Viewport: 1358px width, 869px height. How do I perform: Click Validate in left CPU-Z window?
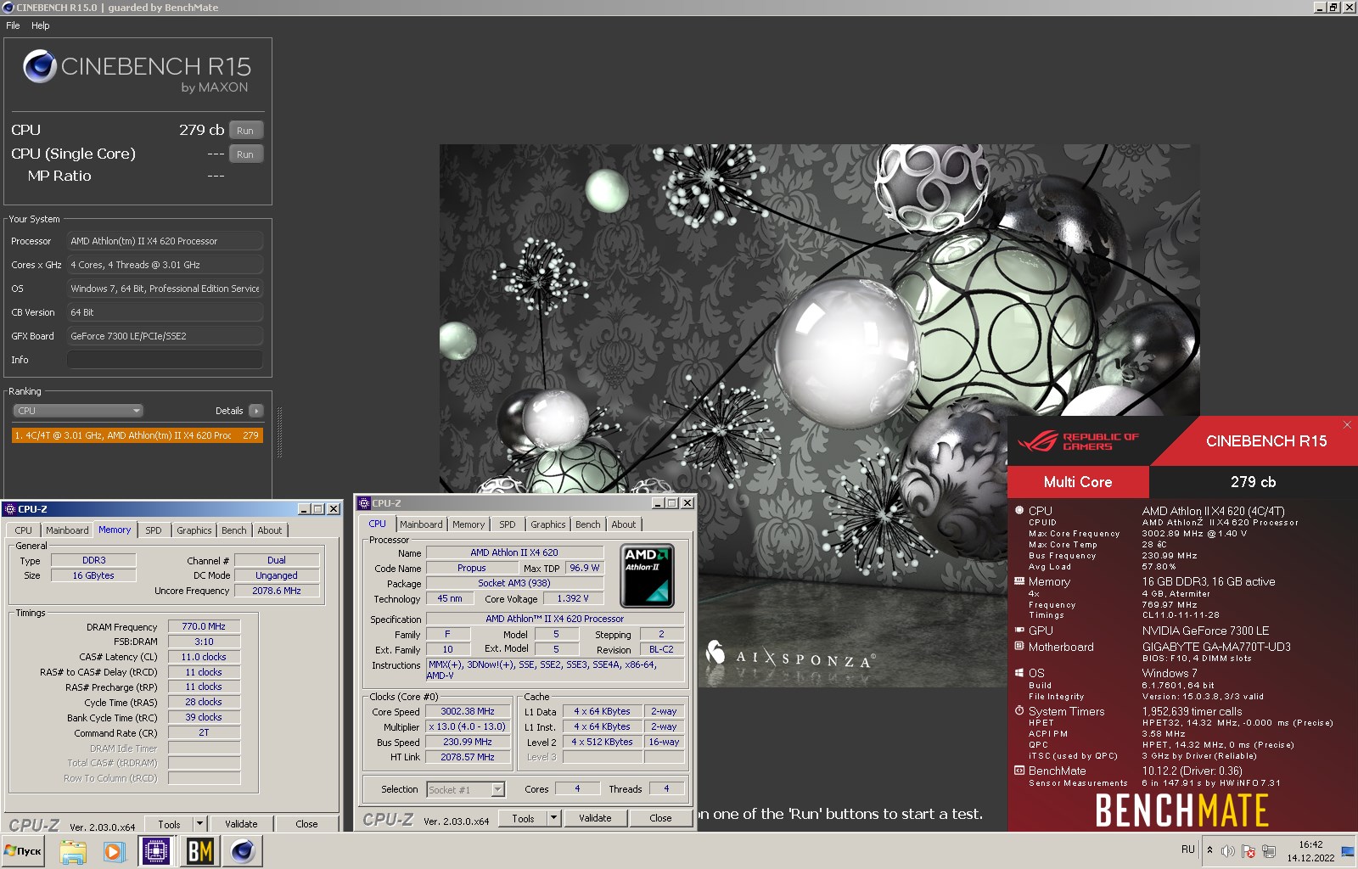[241, 824]
